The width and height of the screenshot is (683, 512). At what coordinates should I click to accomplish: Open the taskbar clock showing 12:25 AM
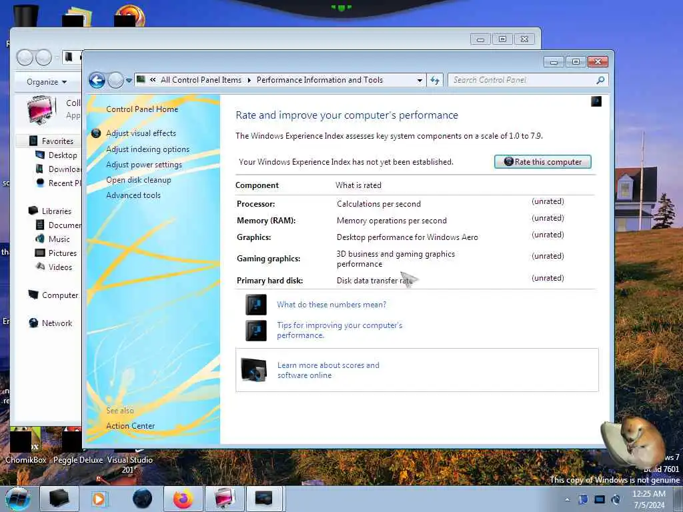click(649, 499)
